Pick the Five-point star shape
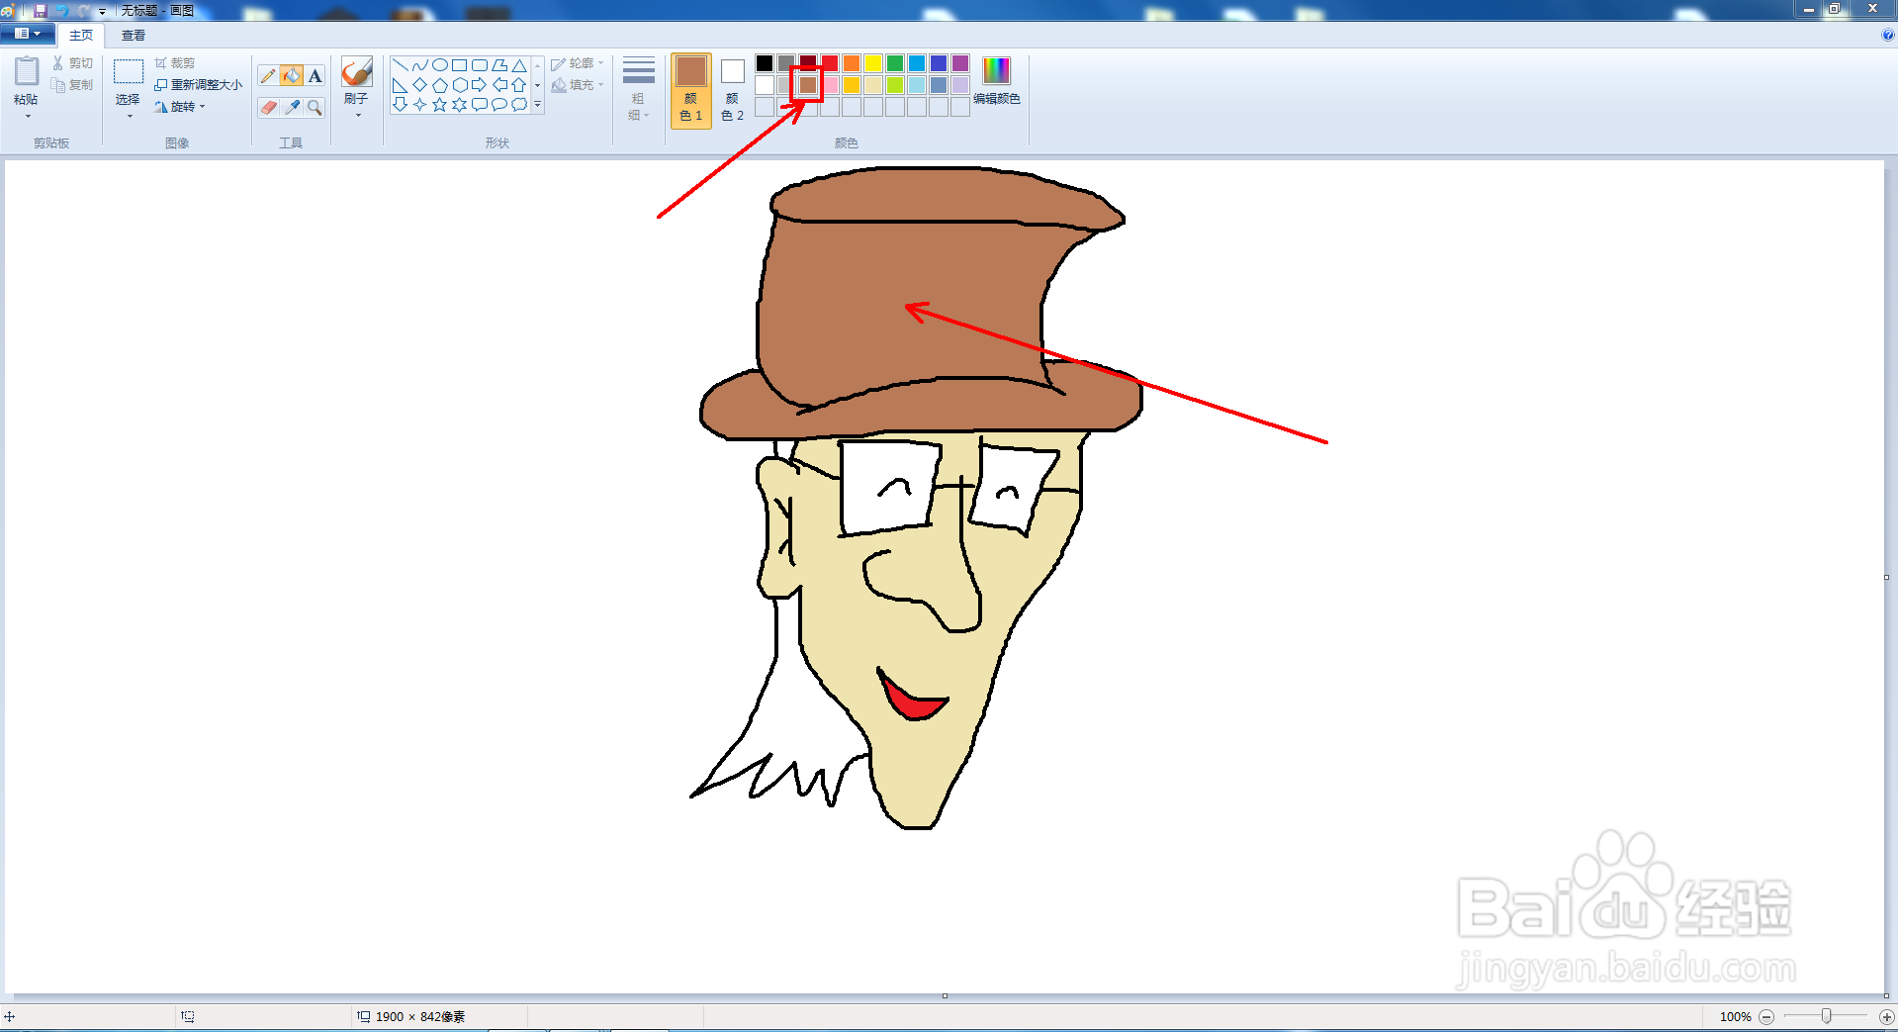This screenshot has height=1032, width=1898. (440, 105)
